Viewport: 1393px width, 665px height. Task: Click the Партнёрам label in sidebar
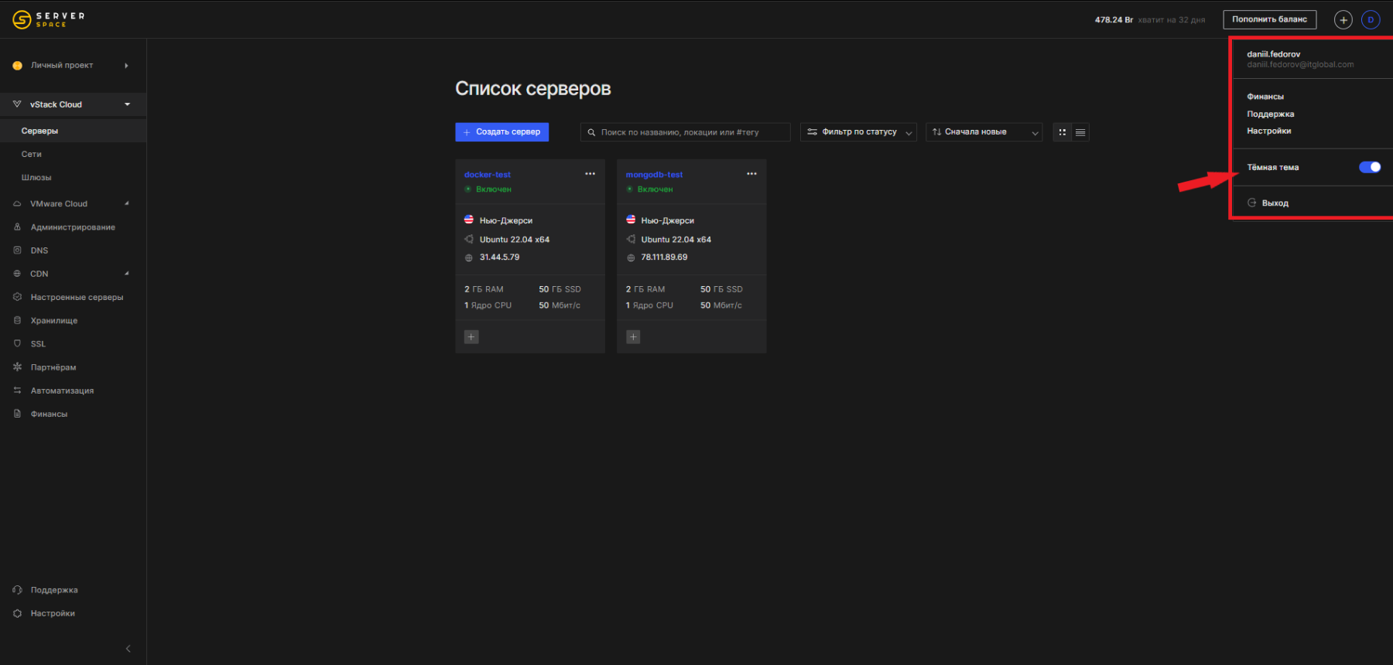coord(53,367)
